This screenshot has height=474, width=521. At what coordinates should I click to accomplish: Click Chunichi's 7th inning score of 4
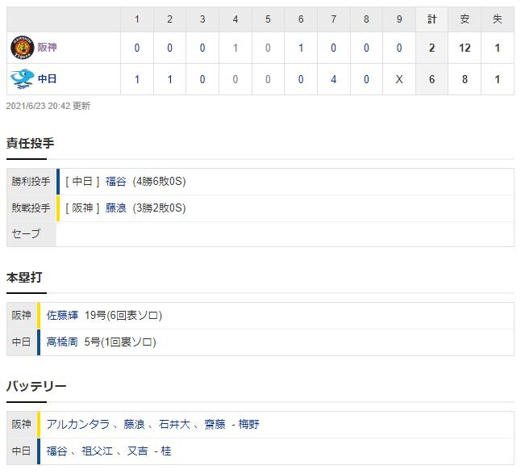click(x=333, y=79)
